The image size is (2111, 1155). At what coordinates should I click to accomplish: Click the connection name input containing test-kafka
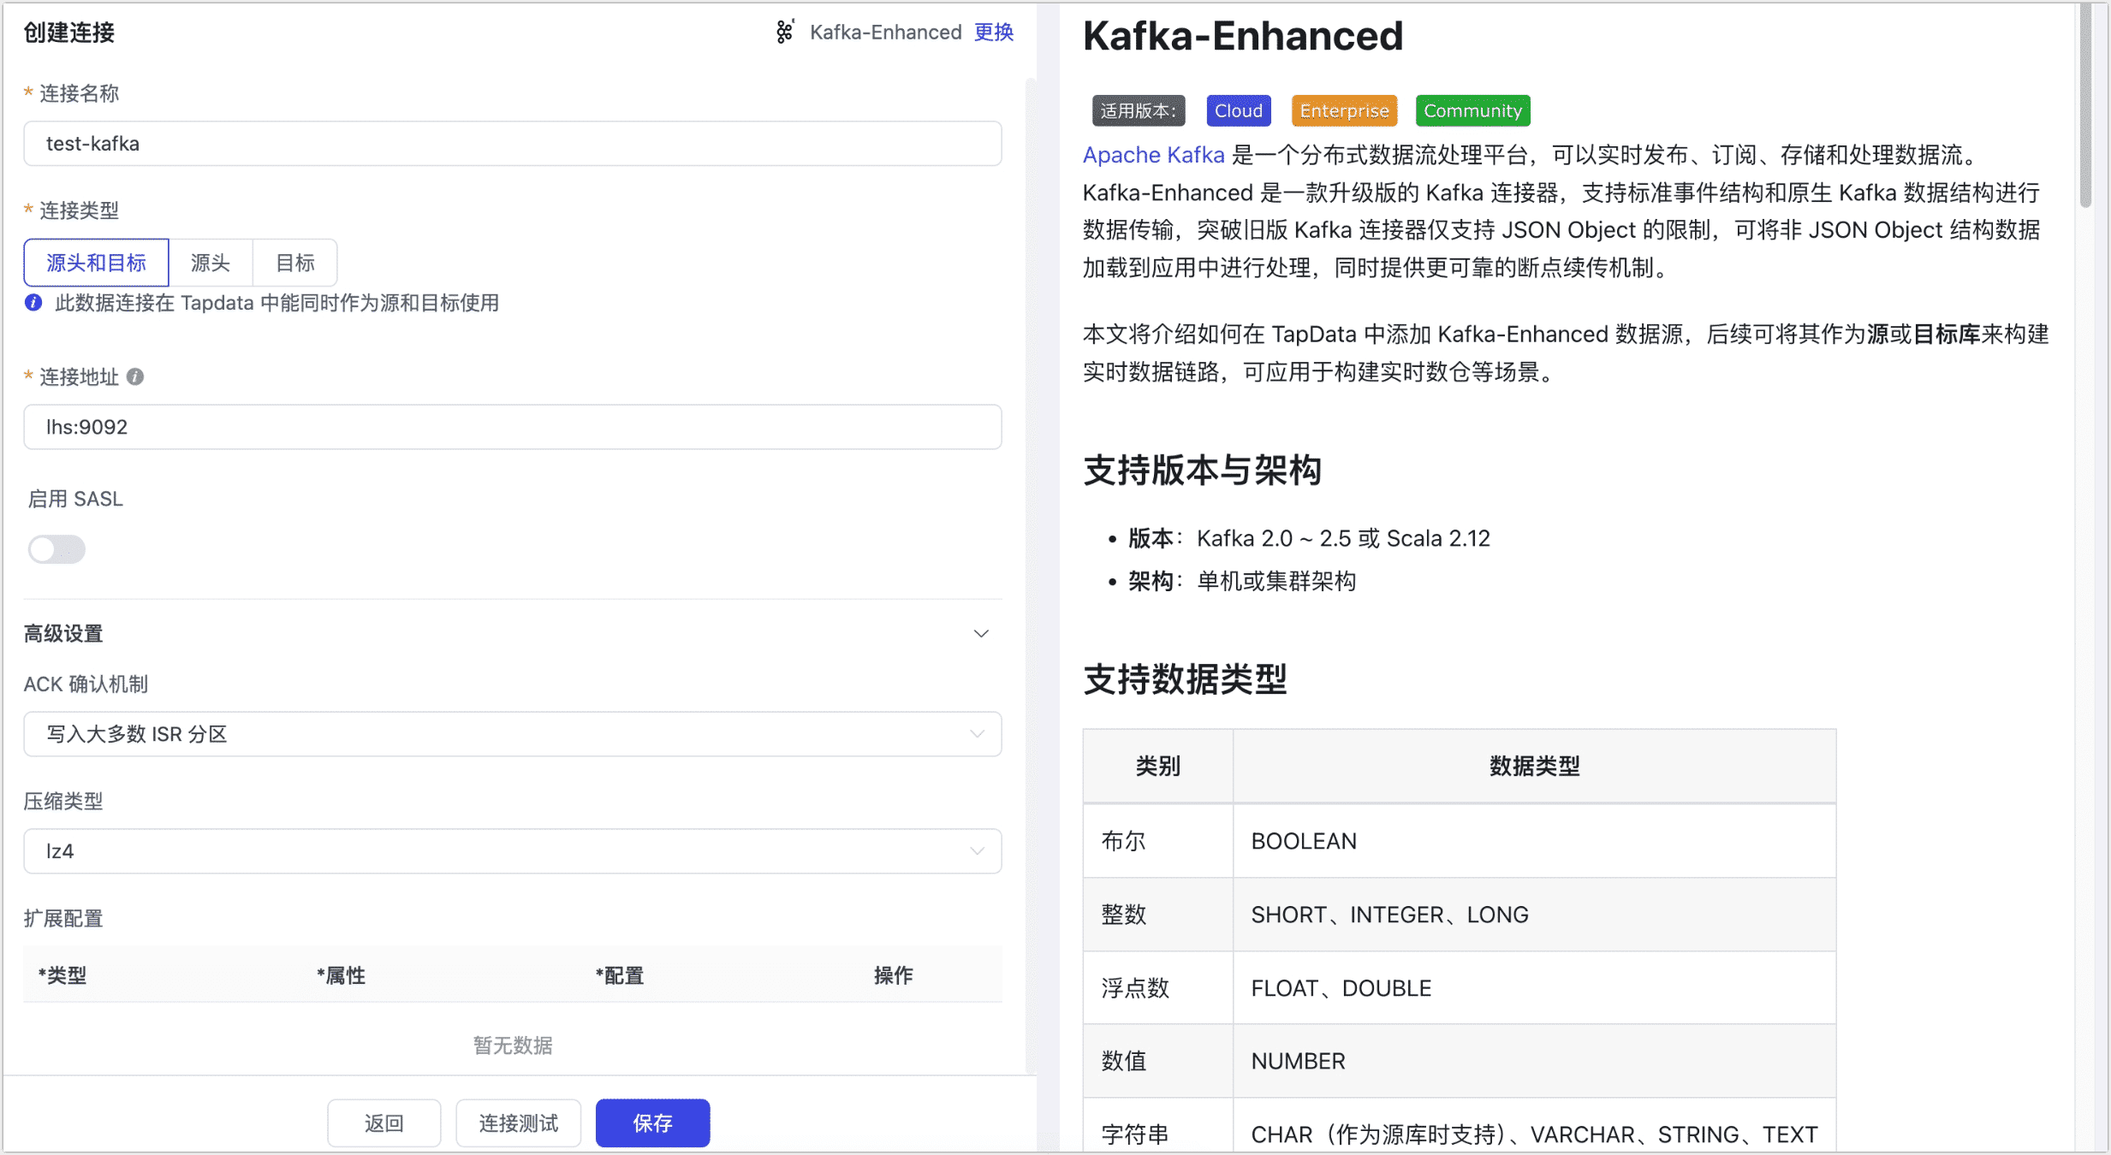tap(512, 143)
